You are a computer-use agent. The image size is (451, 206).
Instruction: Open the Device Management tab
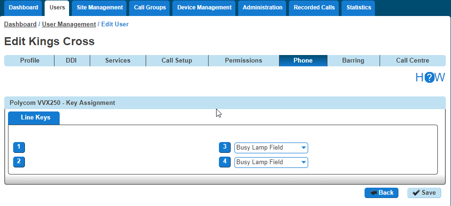pyautogui.click(x=204, y=8)
